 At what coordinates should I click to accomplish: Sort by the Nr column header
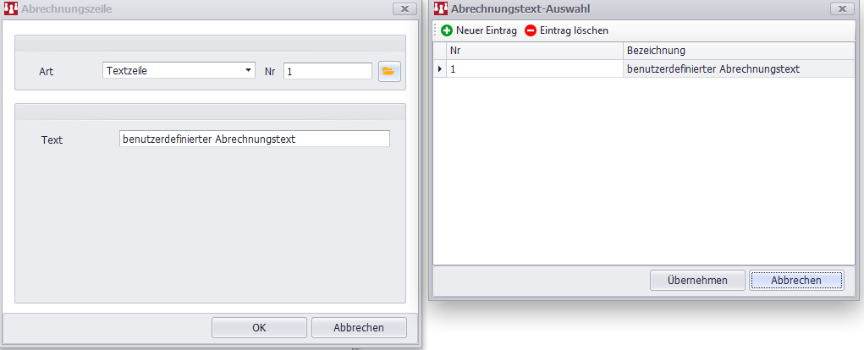click(534, 51)
